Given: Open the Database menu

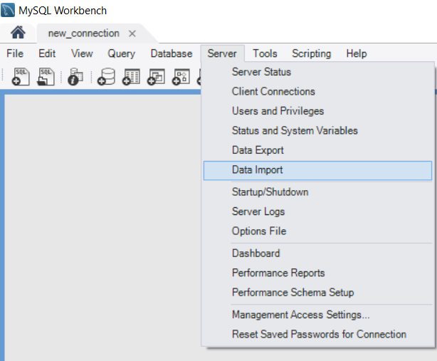Looking at the screenshot, I should coord(172,53).
